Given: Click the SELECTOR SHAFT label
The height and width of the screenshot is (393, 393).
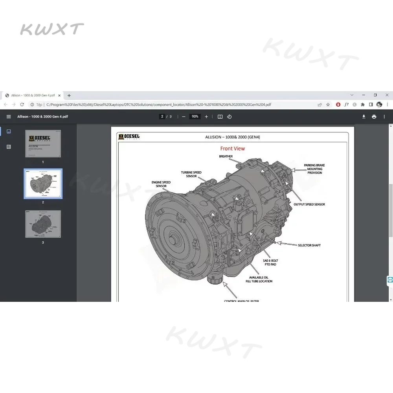Looking at the screenshot, I should click(x=309, y=245).
